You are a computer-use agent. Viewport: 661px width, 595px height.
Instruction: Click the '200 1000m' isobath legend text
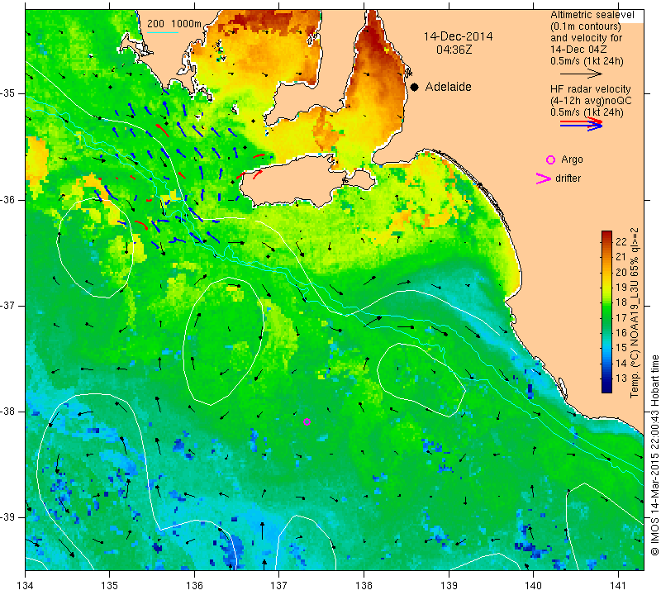click(x=174, y=24)
